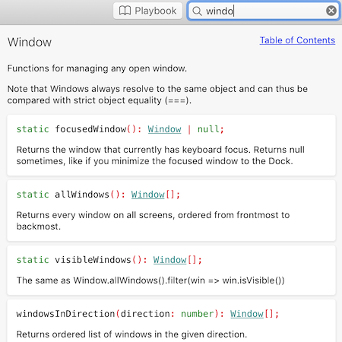342x342 pixels.
Task: Click the magnifying glass search icon
Action: (197, 11)
